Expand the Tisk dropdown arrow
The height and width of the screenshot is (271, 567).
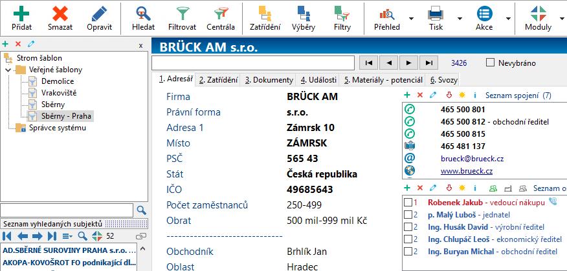coord(460,18)
